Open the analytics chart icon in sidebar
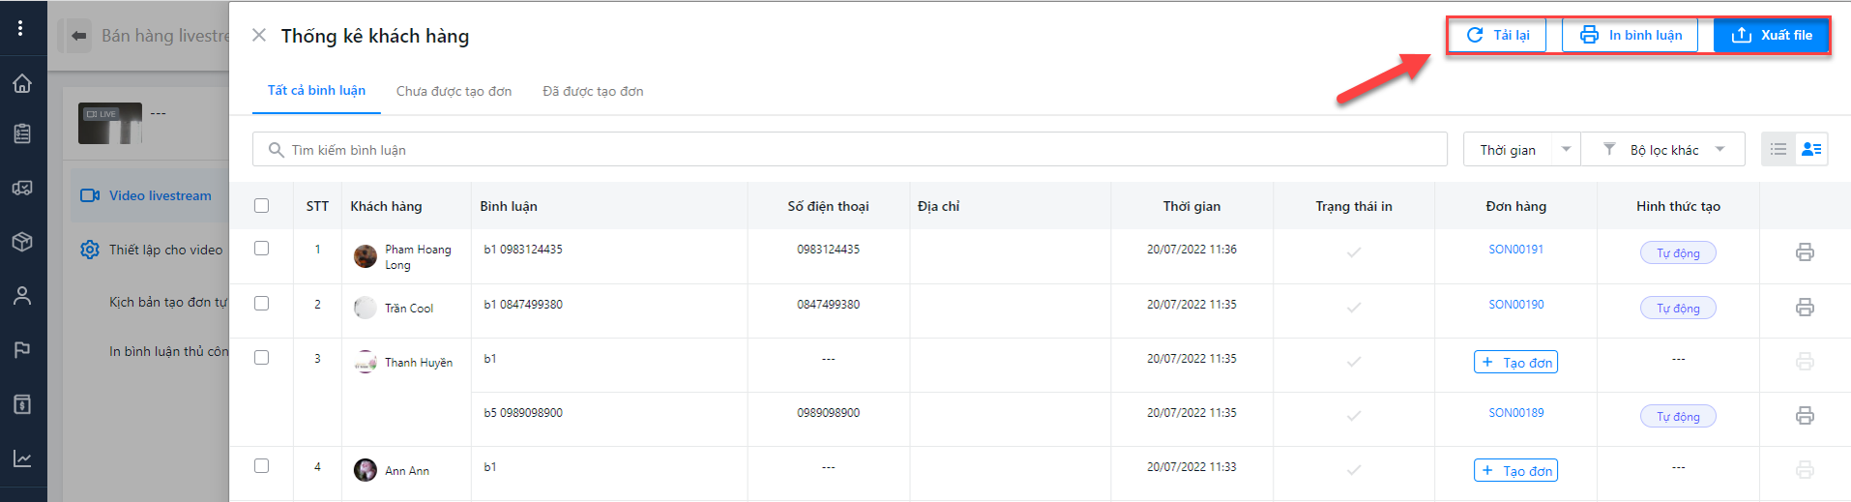The width and height of the screenshot is (1851, 502). 22,458
